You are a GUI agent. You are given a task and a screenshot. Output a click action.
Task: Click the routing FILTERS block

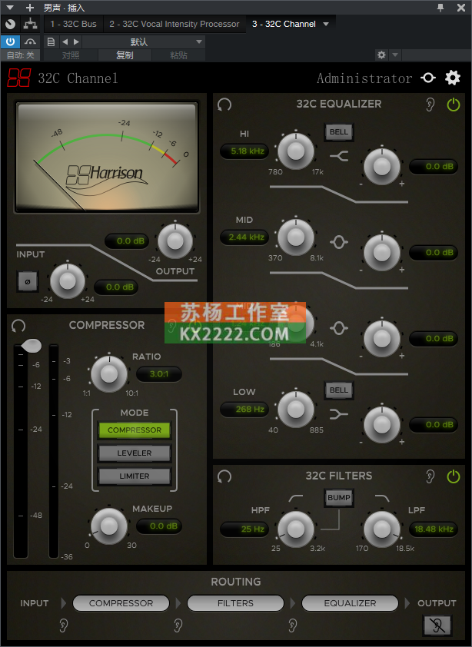(x=235, y=603)
